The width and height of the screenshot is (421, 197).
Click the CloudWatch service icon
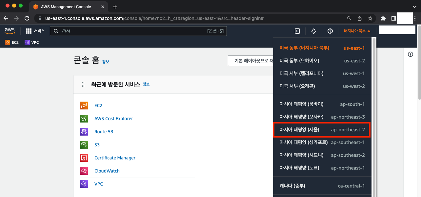(x=84, y=171)
